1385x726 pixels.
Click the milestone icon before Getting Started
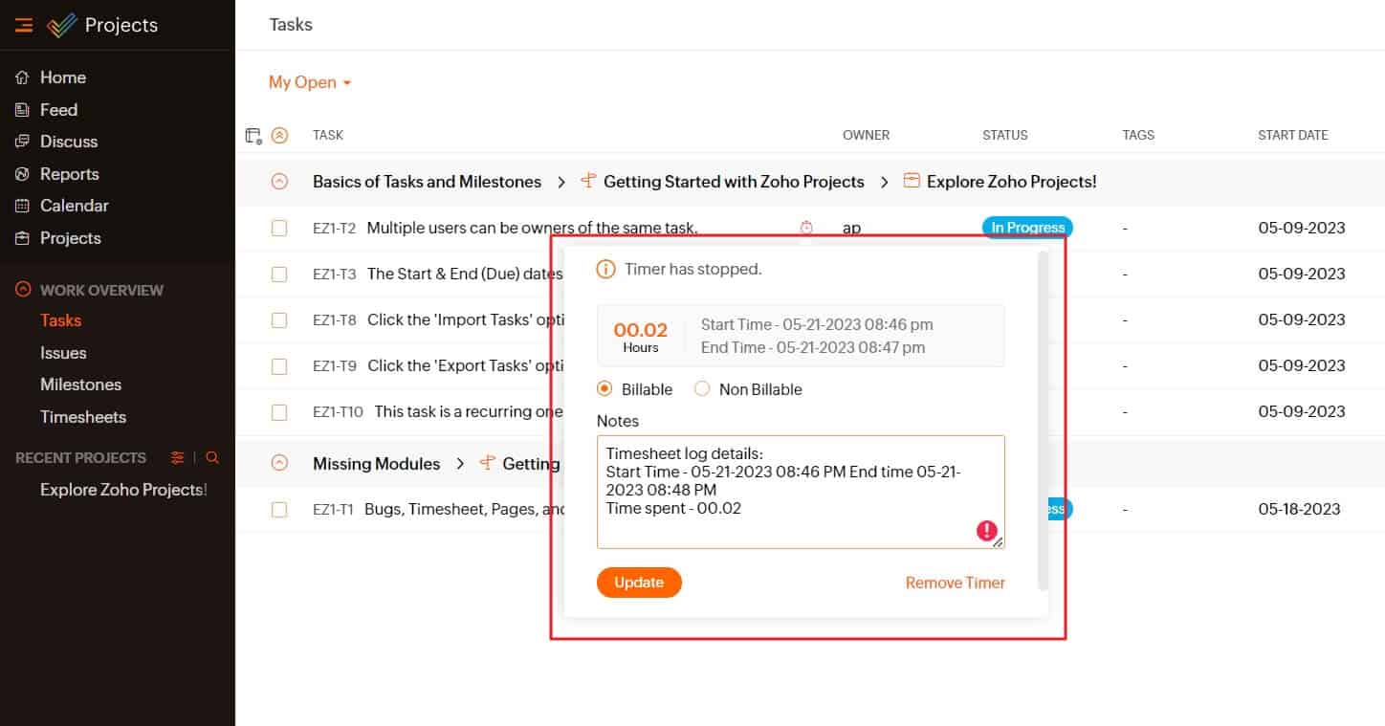[588, 181]
